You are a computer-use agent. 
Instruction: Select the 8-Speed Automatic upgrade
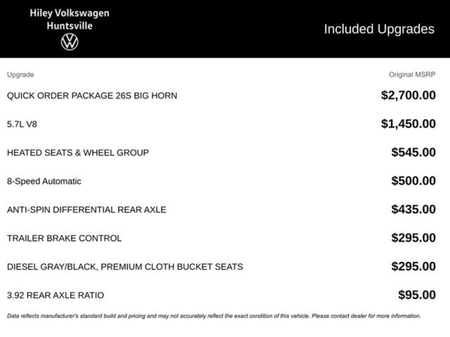[x=44, y=181]
